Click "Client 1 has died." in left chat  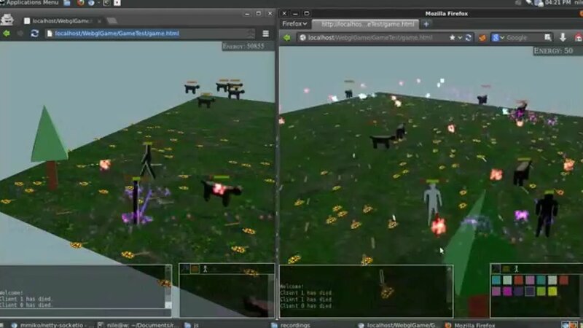26,299
